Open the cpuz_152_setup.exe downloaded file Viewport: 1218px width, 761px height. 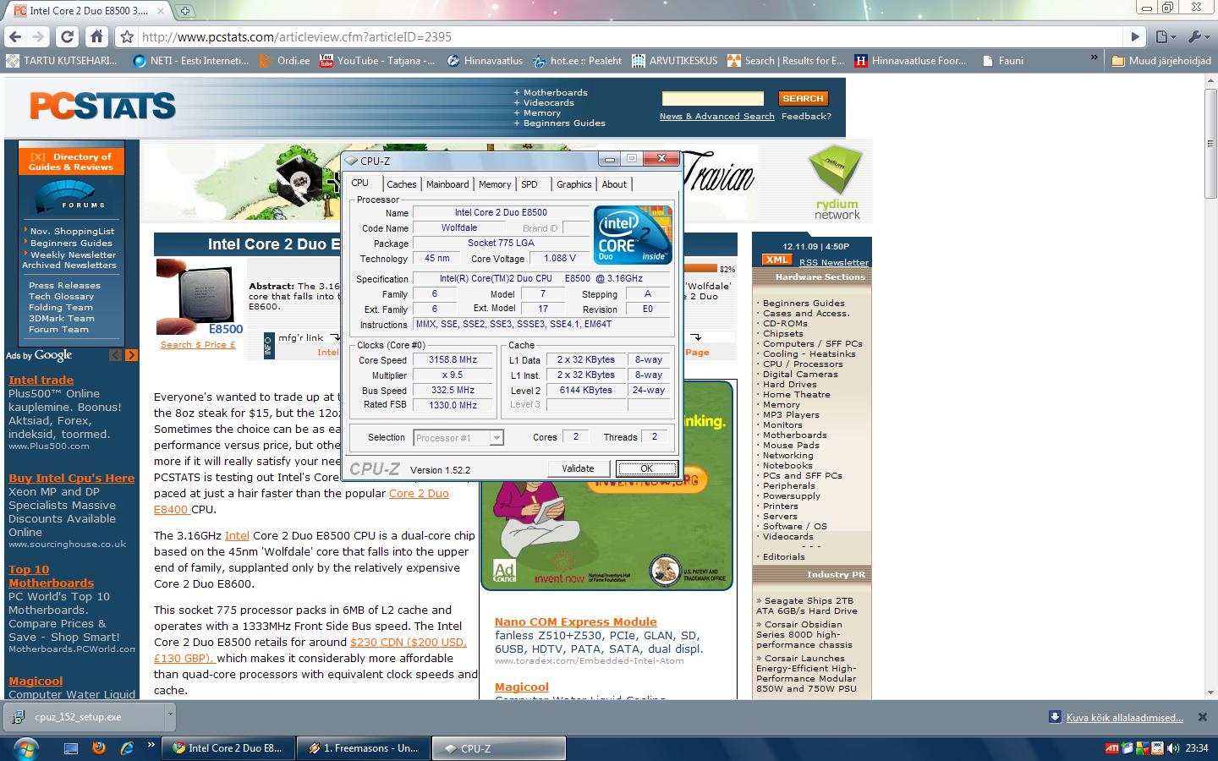[x=79, y=717]
